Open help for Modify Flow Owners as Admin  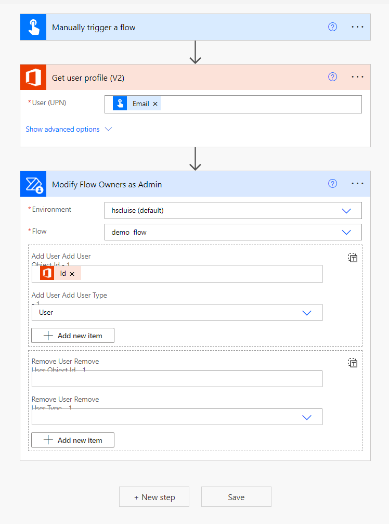click(332, 184)
